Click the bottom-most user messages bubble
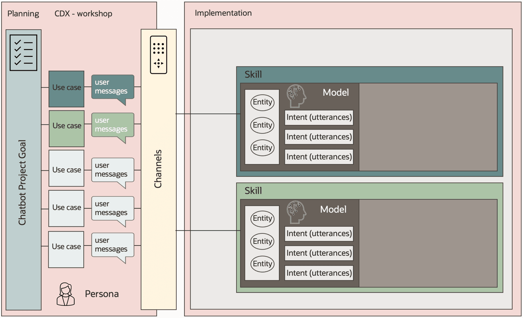Viewport: 523px width, 318px height. [x=112, y=244]
